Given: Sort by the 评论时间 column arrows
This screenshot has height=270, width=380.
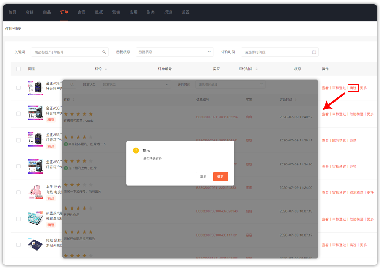Looking at the screenshot, I should coord(256,69).
